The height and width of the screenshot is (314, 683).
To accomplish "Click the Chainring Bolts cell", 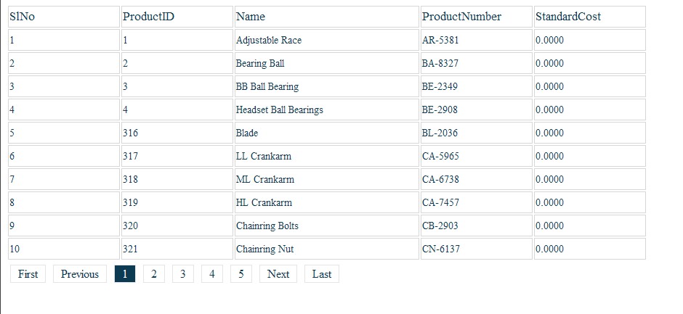I will (267, 226).
